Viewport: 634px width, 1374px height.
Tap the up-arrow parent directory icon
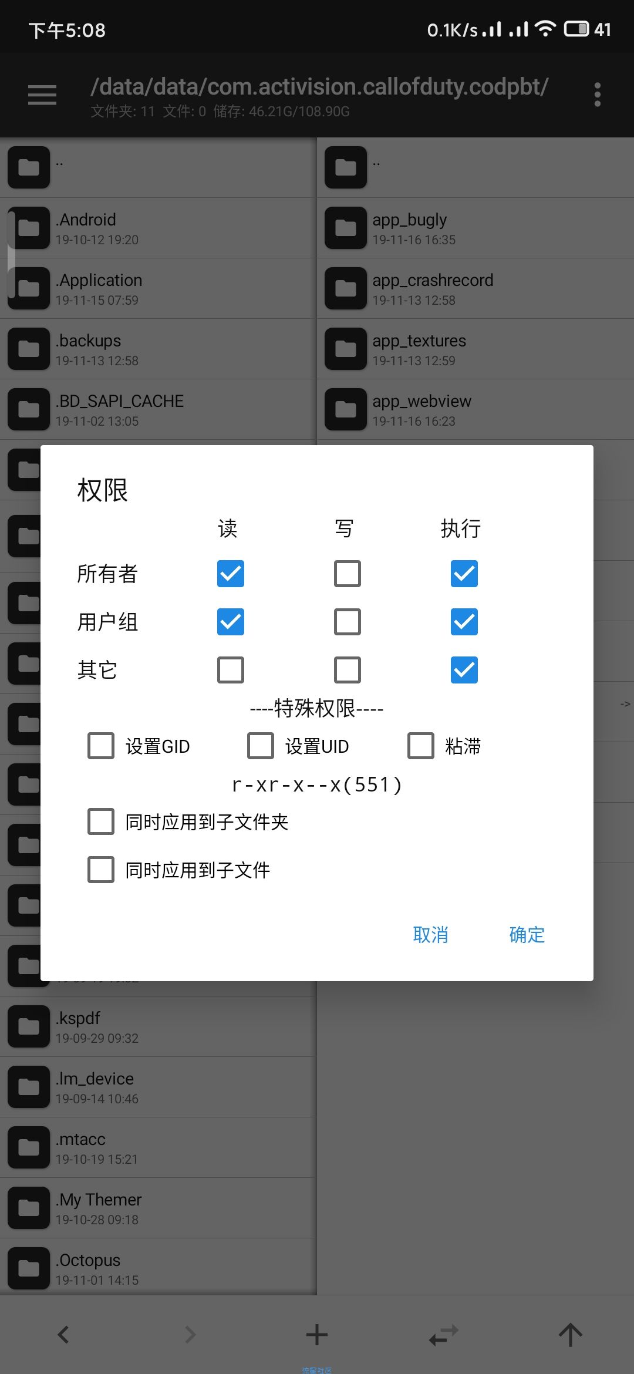[570, 1335]
